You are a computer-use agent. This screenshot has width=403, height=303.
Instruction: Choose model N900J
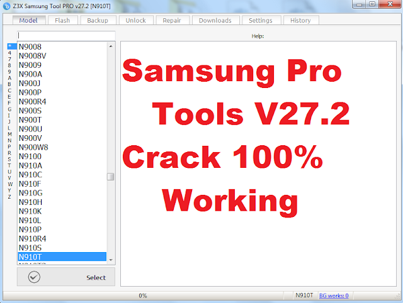tap(62, 83)
